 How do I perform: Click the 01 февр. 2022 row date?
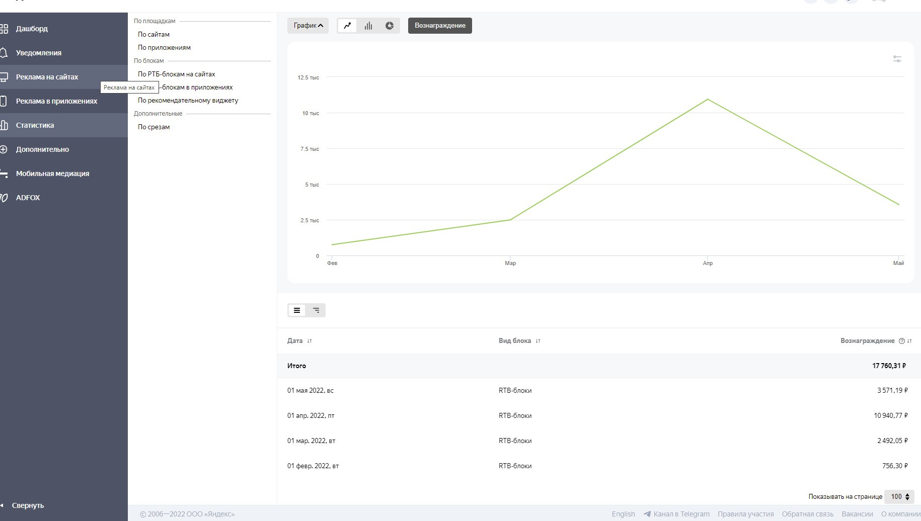point(313,466)
